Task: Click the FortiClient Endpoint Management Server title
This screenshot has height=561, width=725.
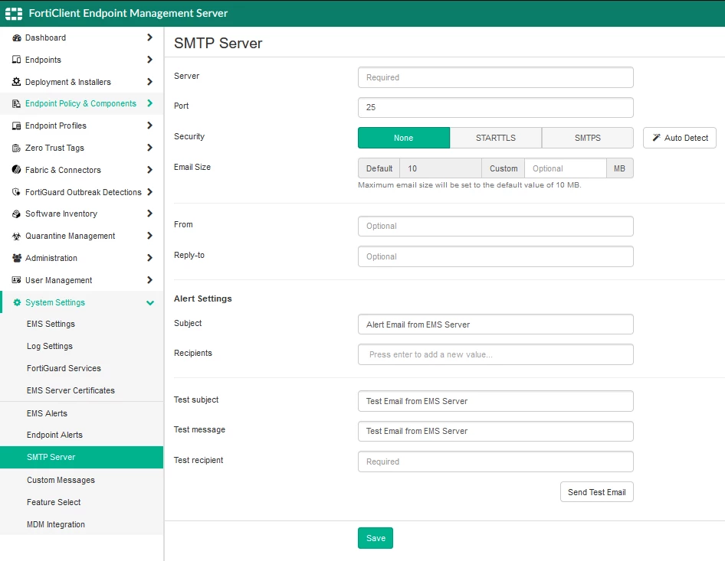Action: (128, 13)
